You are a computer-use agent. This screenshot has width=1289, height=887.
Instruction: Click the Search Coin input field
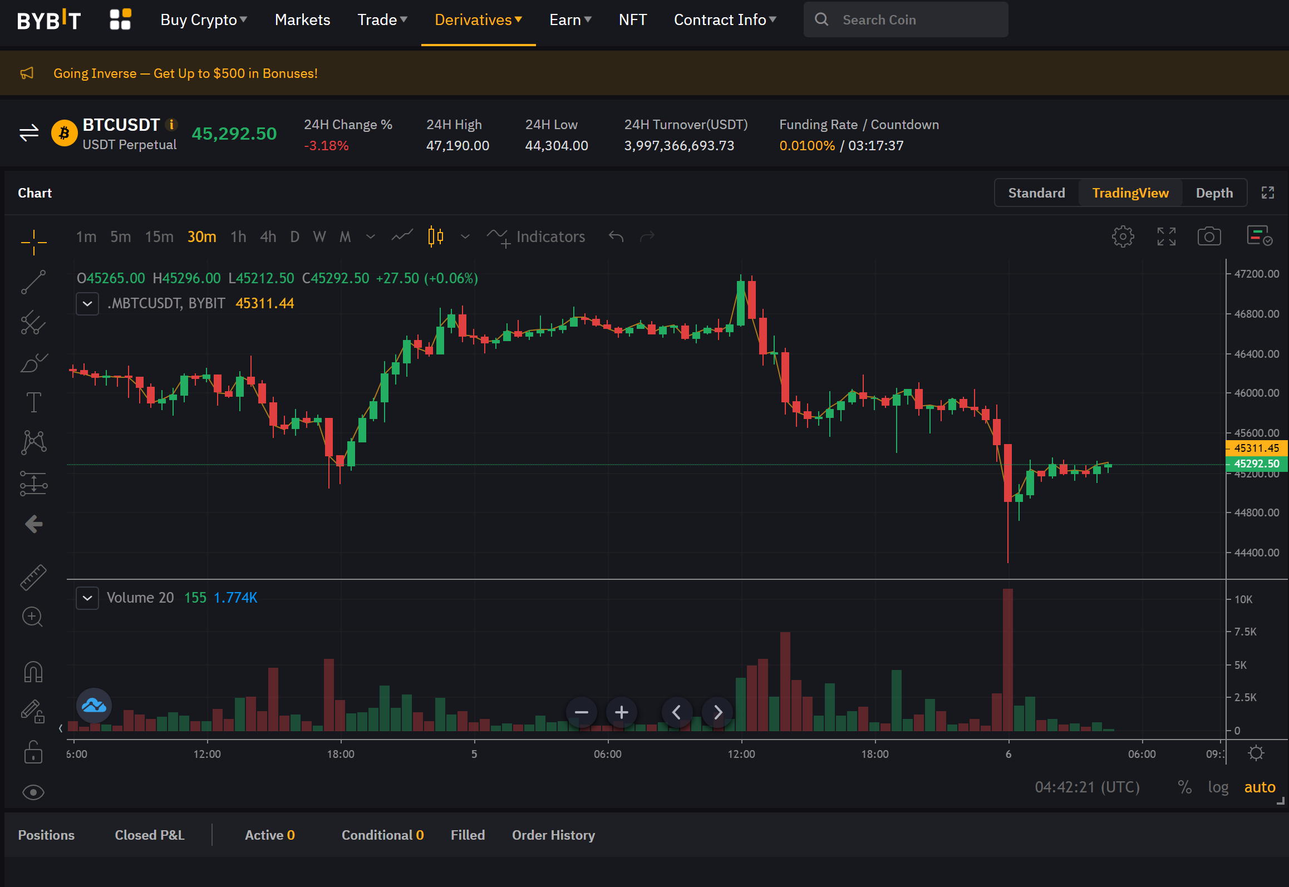pos(906,20)
